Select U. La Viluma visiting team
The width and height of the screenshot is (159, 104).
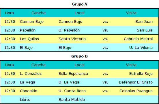point(141,48)
